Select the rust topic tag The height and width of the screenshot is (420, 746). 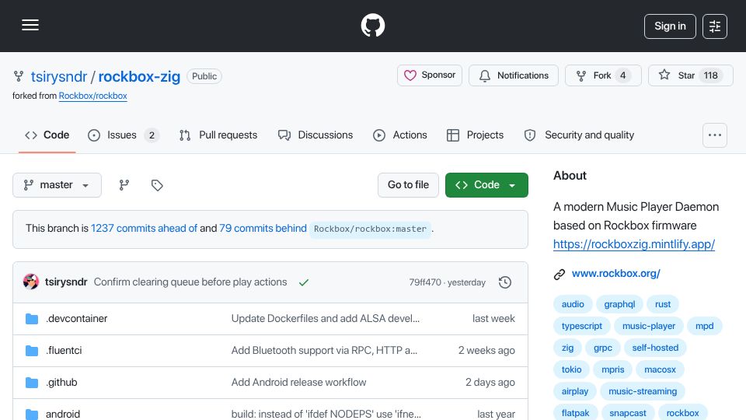(x=663, y=304)
